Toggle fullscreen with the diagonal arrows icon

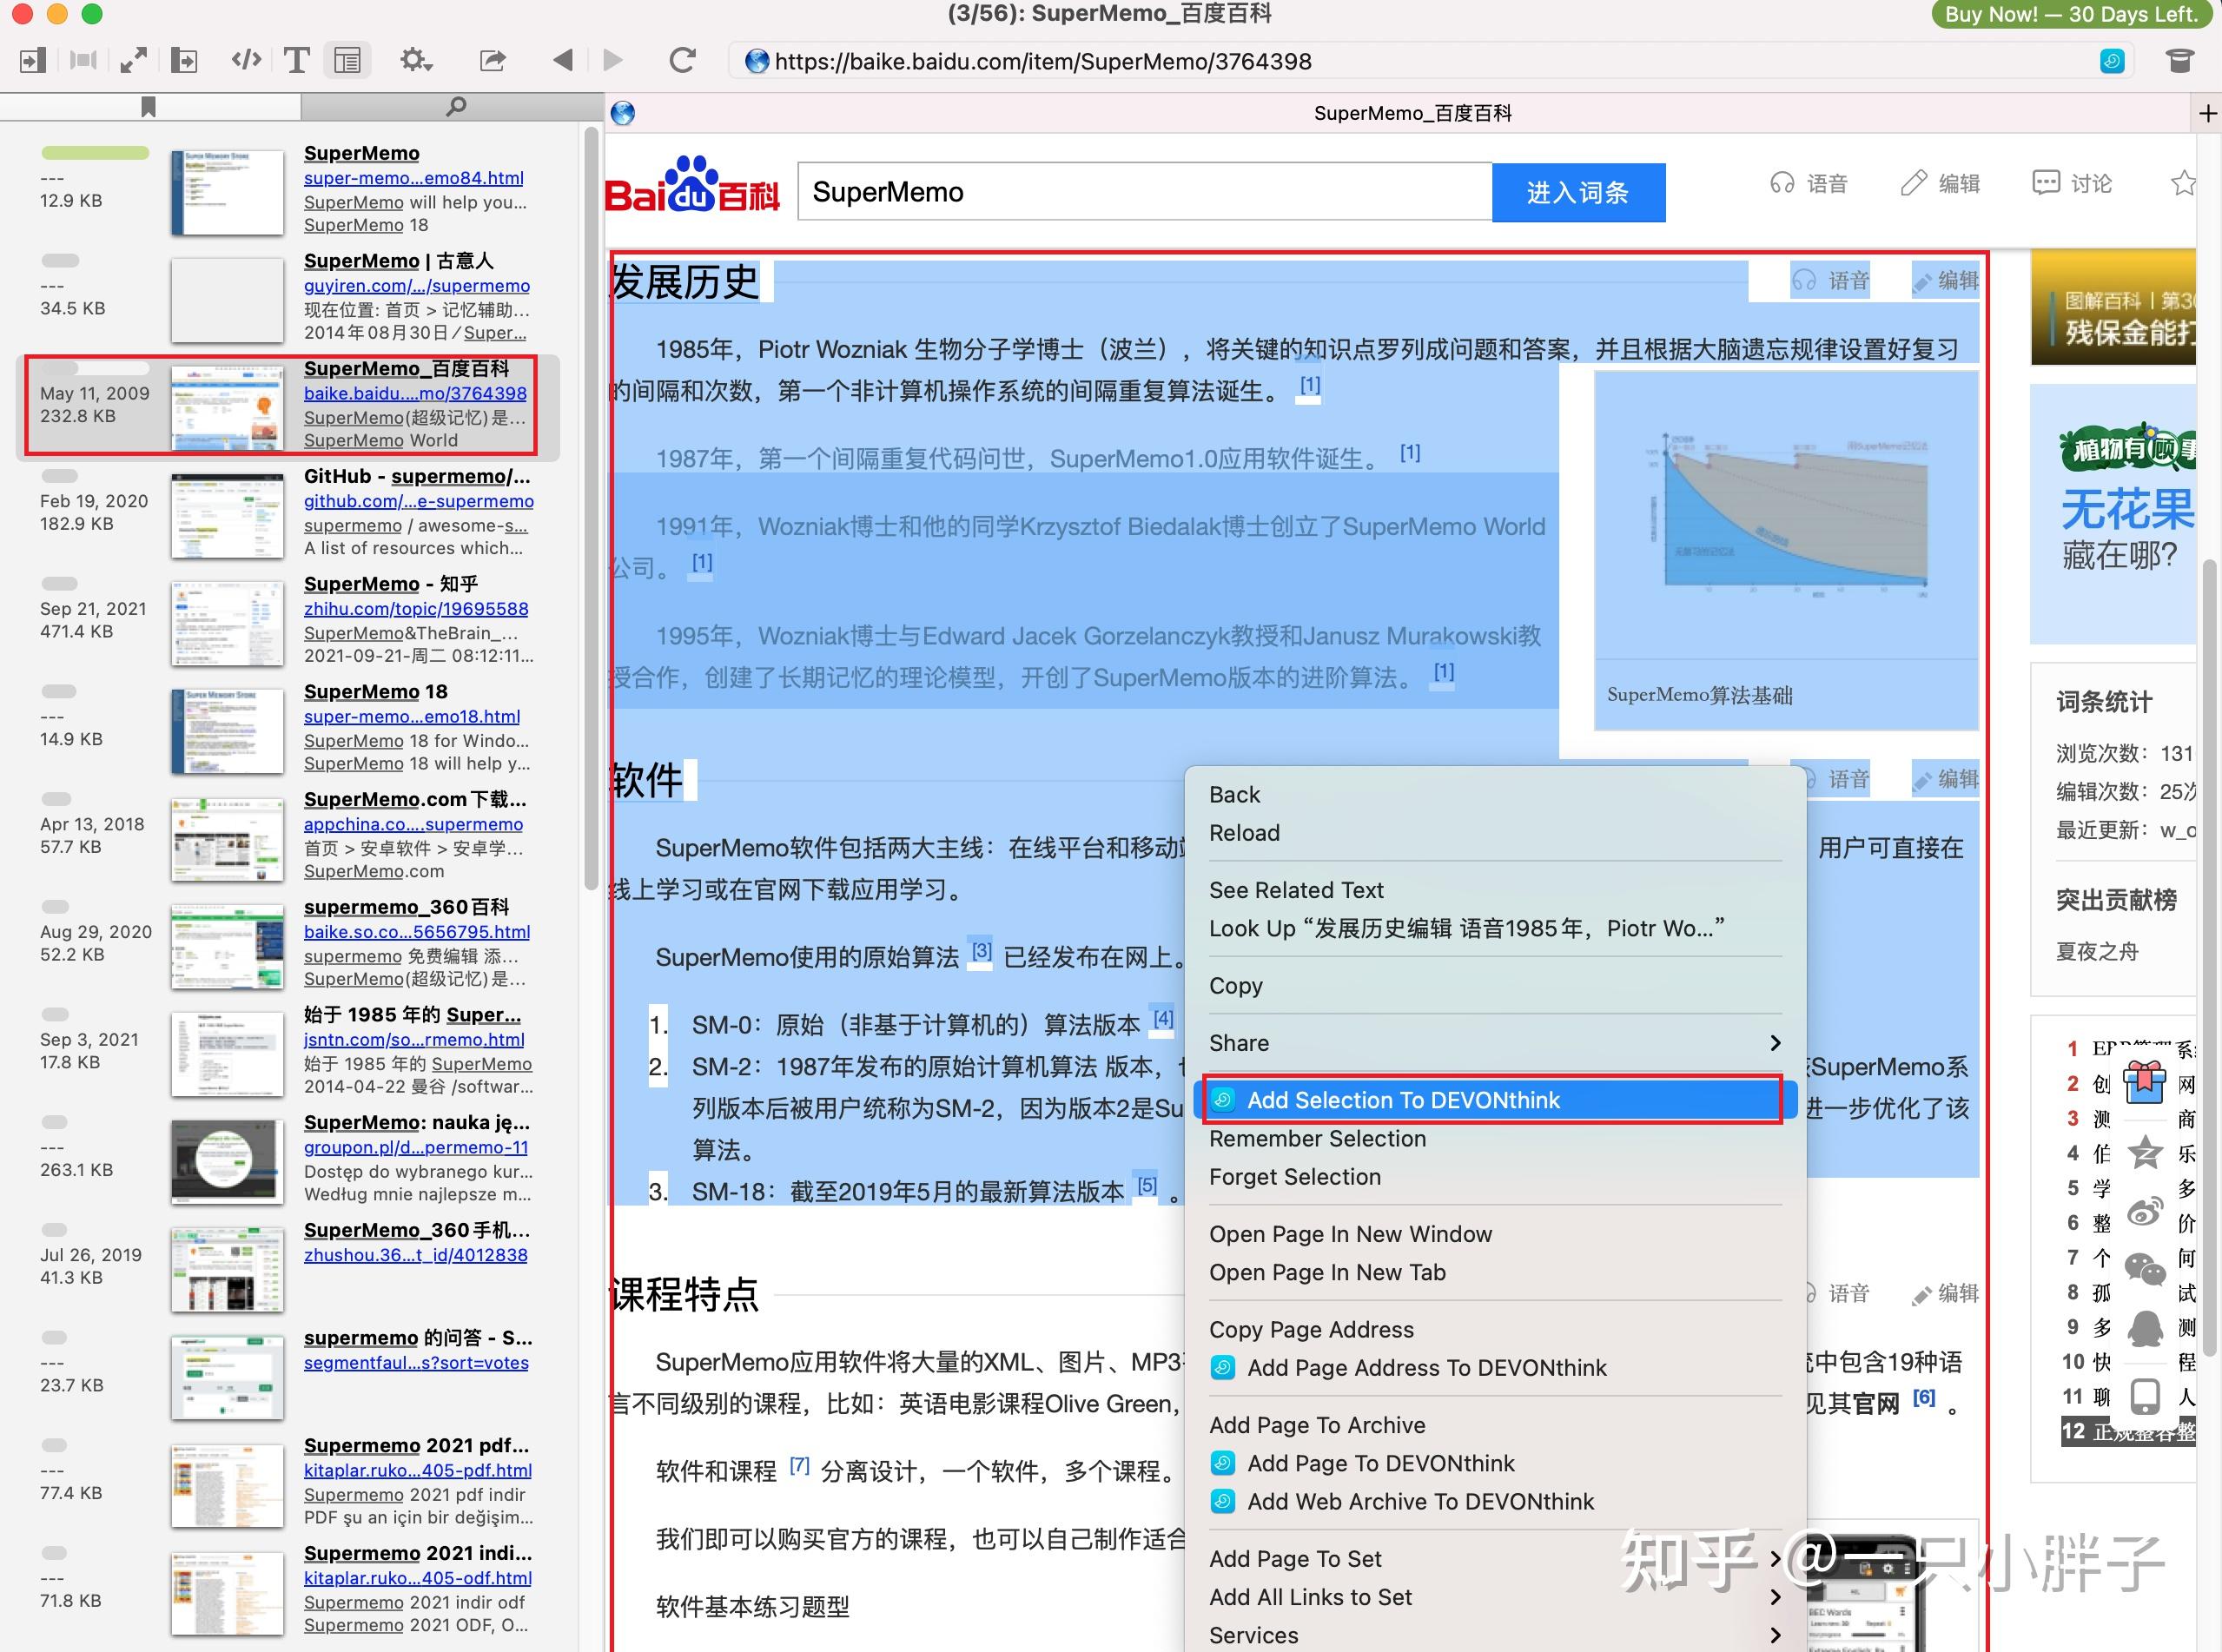point(135,60)
